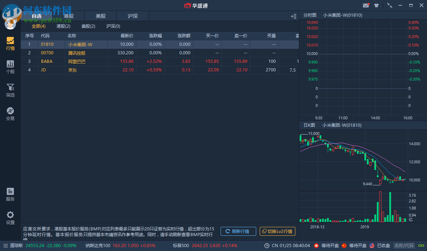Screen dimensions: 427x251
Task: Click the China flag market status
Action: coord(344,246)
